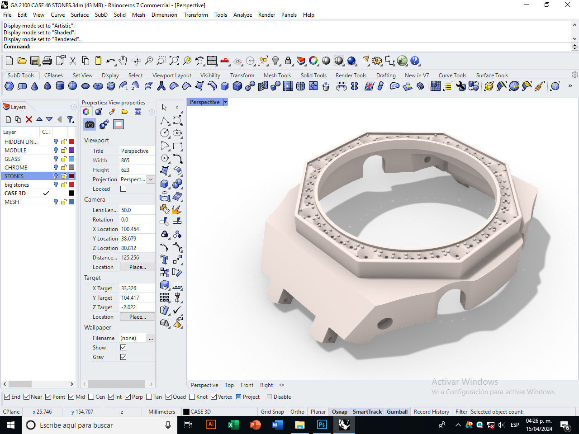Toggle Gumball in status bar
Viewport: 579px width, 434px height.
397,412
